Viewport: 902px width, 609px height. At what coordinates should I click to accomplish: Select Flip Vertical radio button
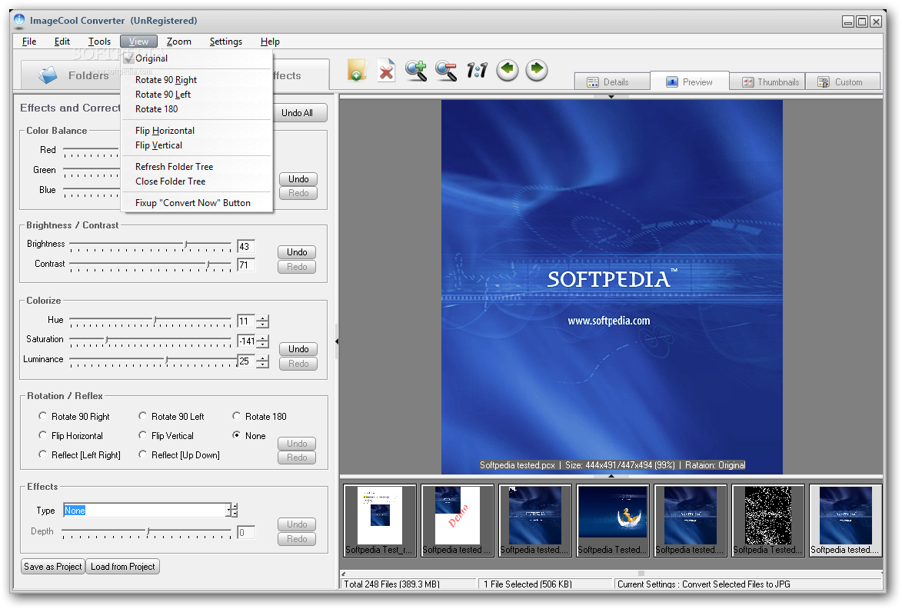[x=143, y=435]
